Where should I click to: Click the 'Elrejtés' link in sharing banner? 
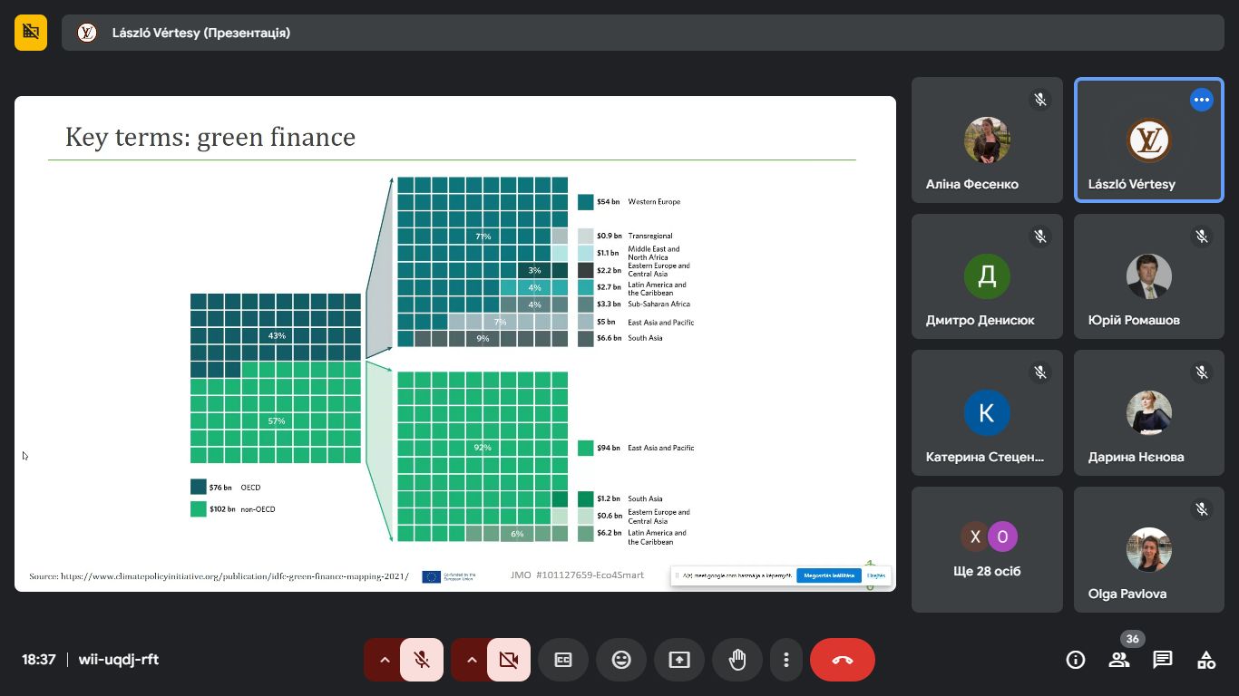875,575
